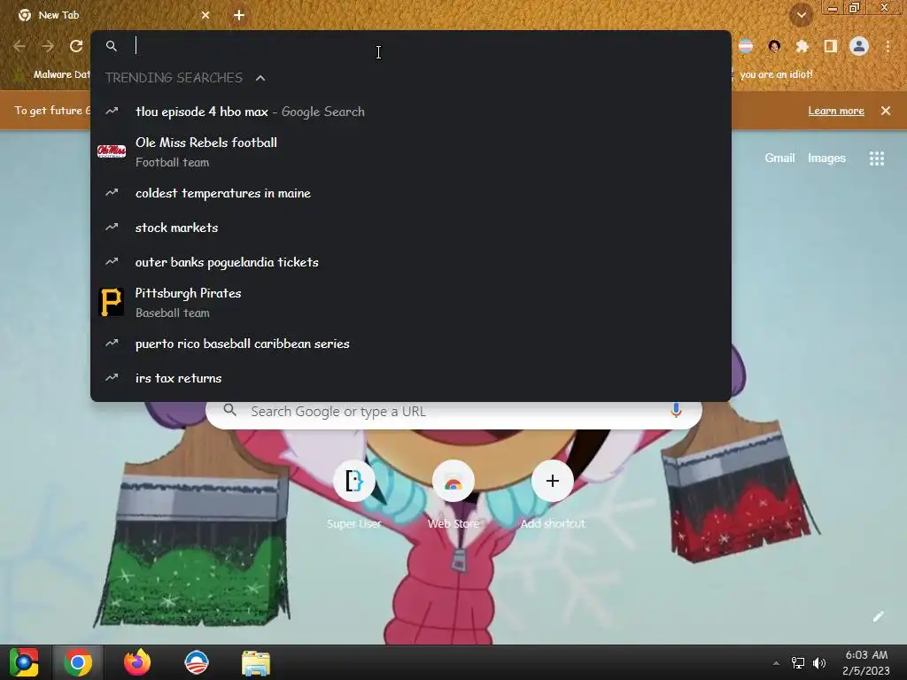Open Google Images link

click(826, 158)
